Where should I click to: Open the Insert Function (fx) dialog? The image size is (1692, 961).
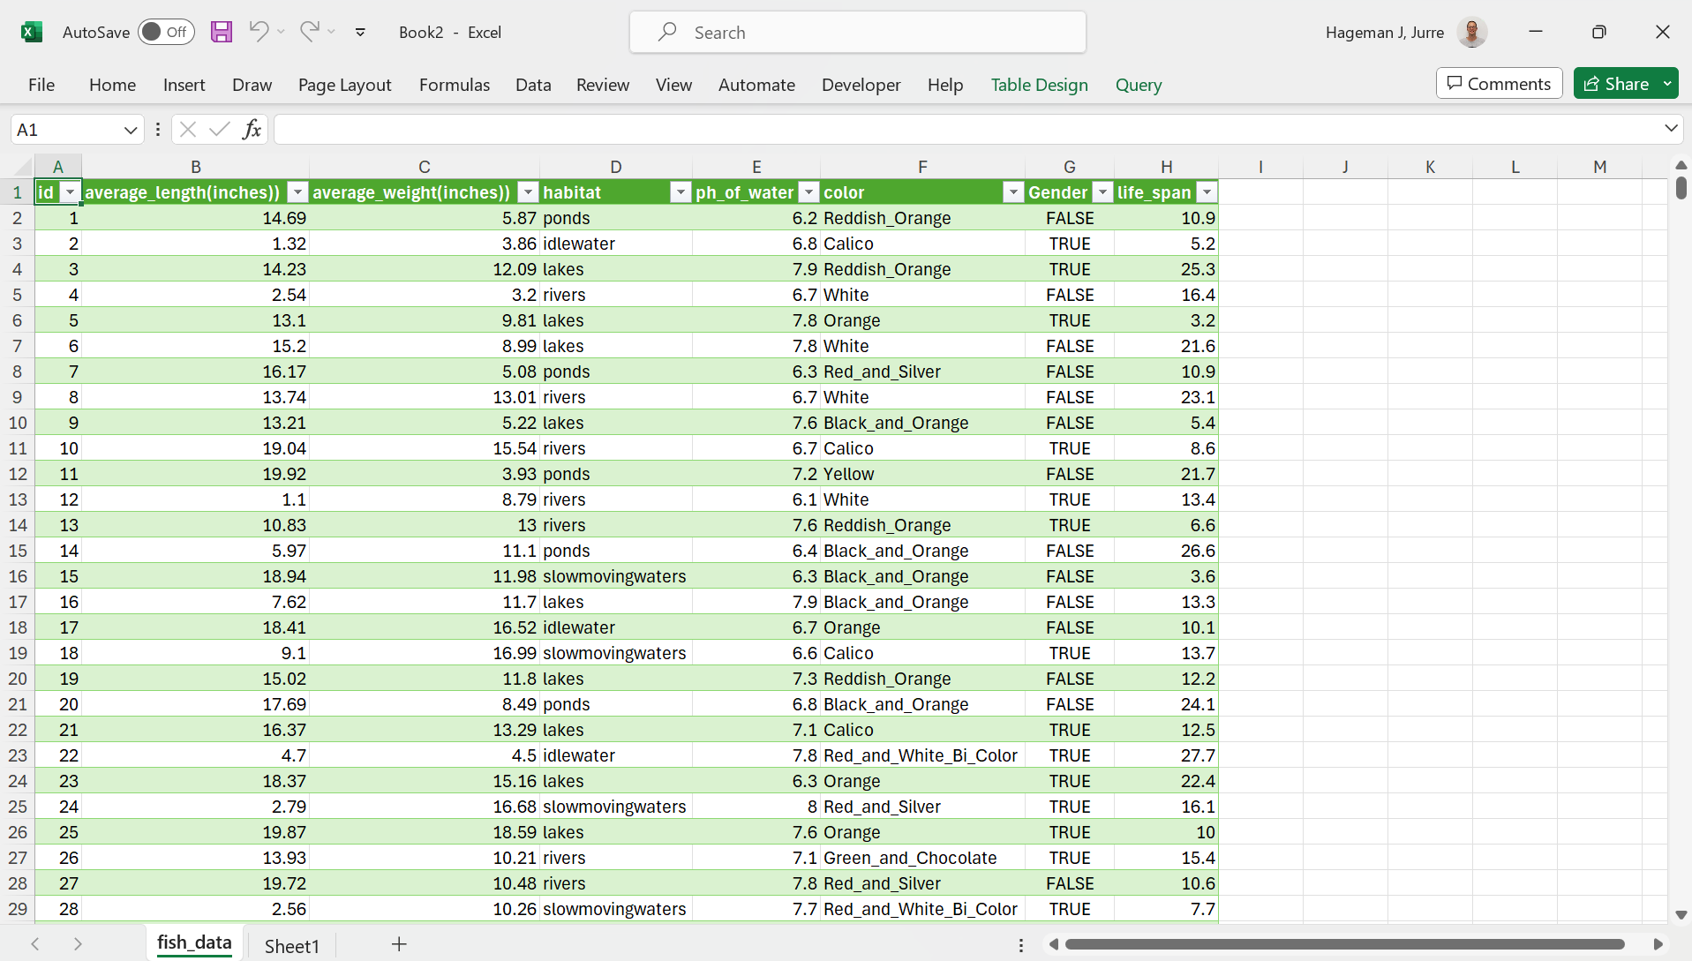point(252,129)
